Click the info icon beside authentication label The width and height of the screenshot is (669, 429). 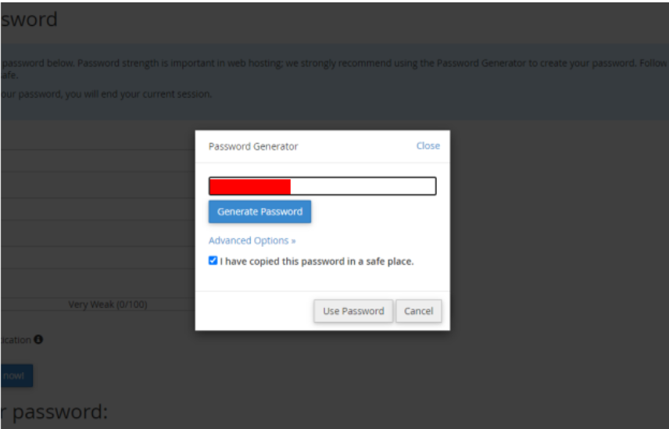(38, 339)
